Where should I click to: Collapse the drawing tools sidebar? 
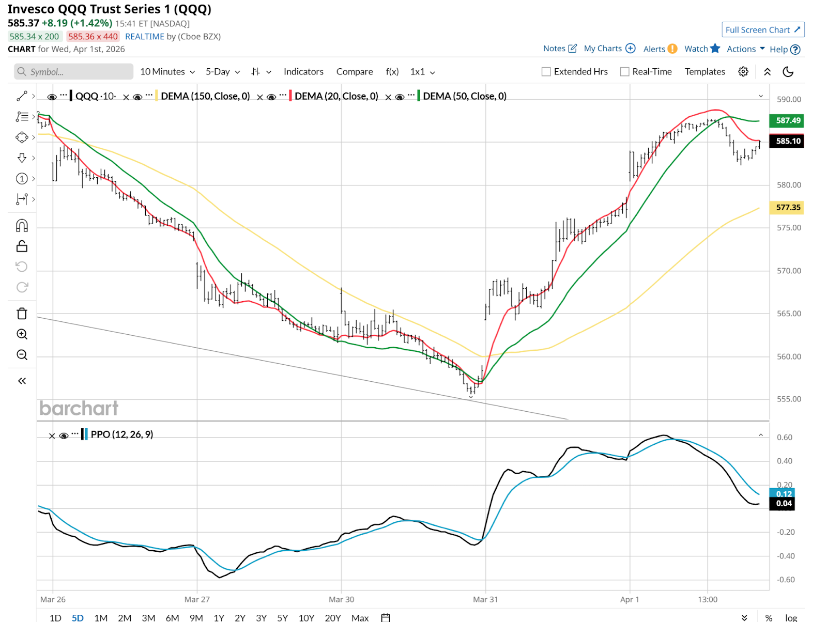22,381
